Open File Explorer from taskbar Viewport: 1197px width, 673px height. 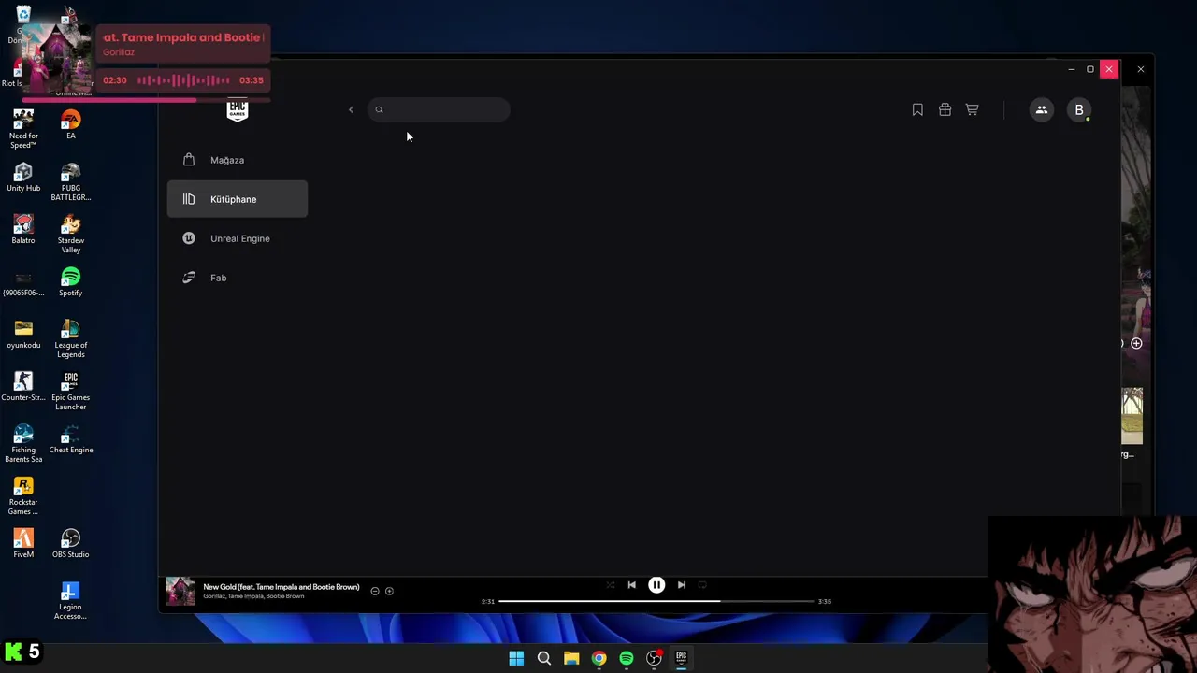click(571, 658)
